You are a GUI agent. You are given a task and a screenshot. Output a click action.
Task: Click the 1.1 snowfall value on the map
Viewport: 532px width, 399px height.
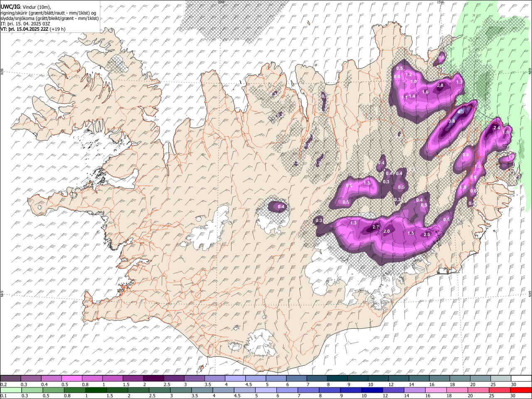[x=405, y=97]
